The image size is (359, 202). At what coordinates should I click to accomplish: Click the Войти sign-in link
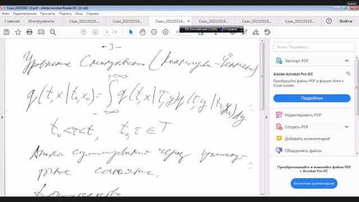(346, 21)
